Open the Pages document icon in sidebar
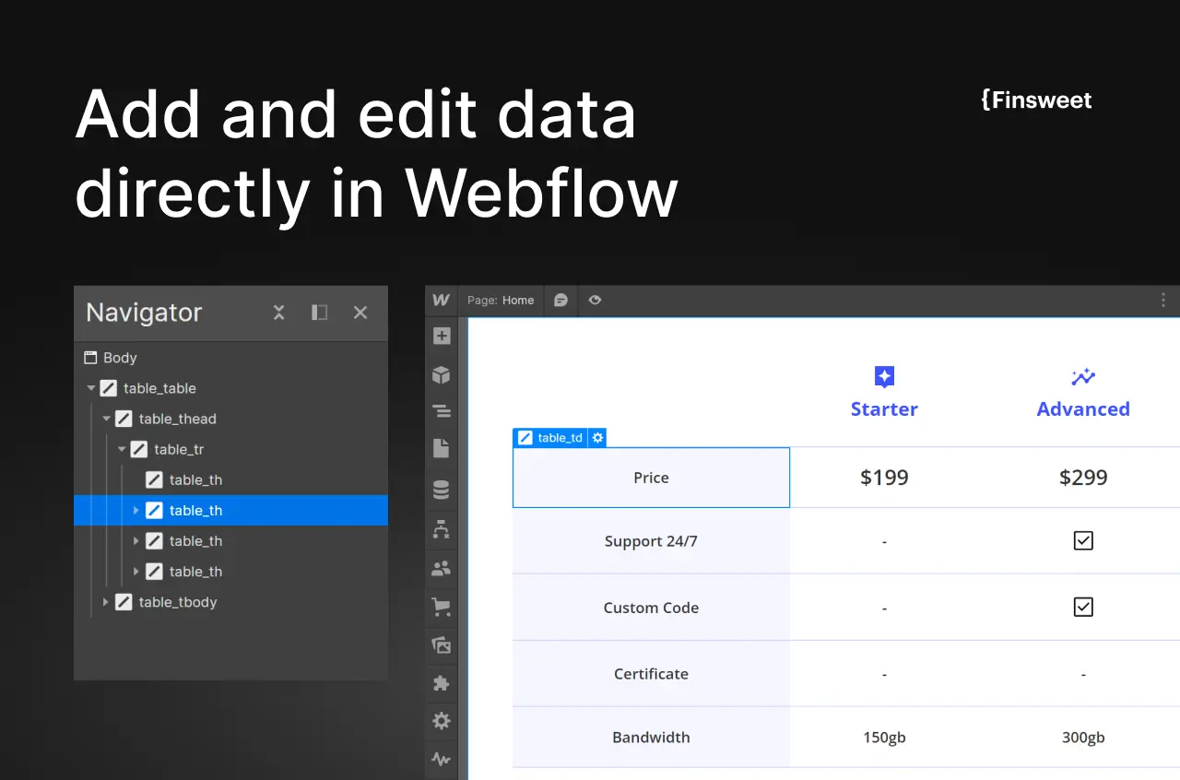The width and height of the screenshot is (1180, 780). coord(442,448)
